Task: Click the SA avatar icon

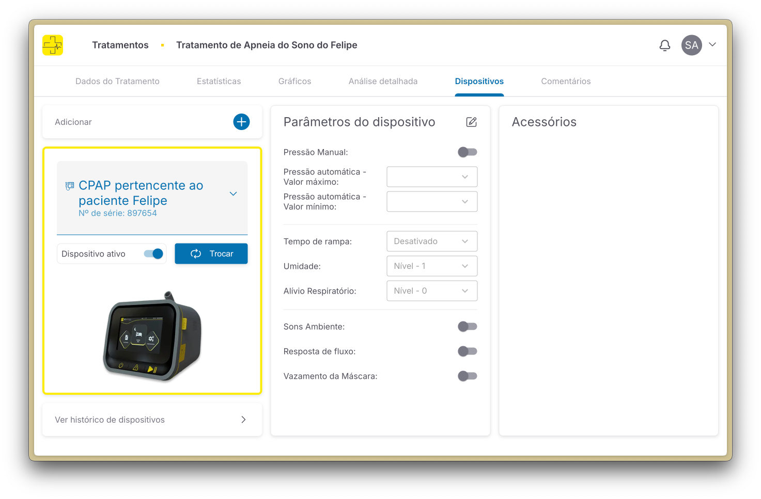Action: click(691, 45)
